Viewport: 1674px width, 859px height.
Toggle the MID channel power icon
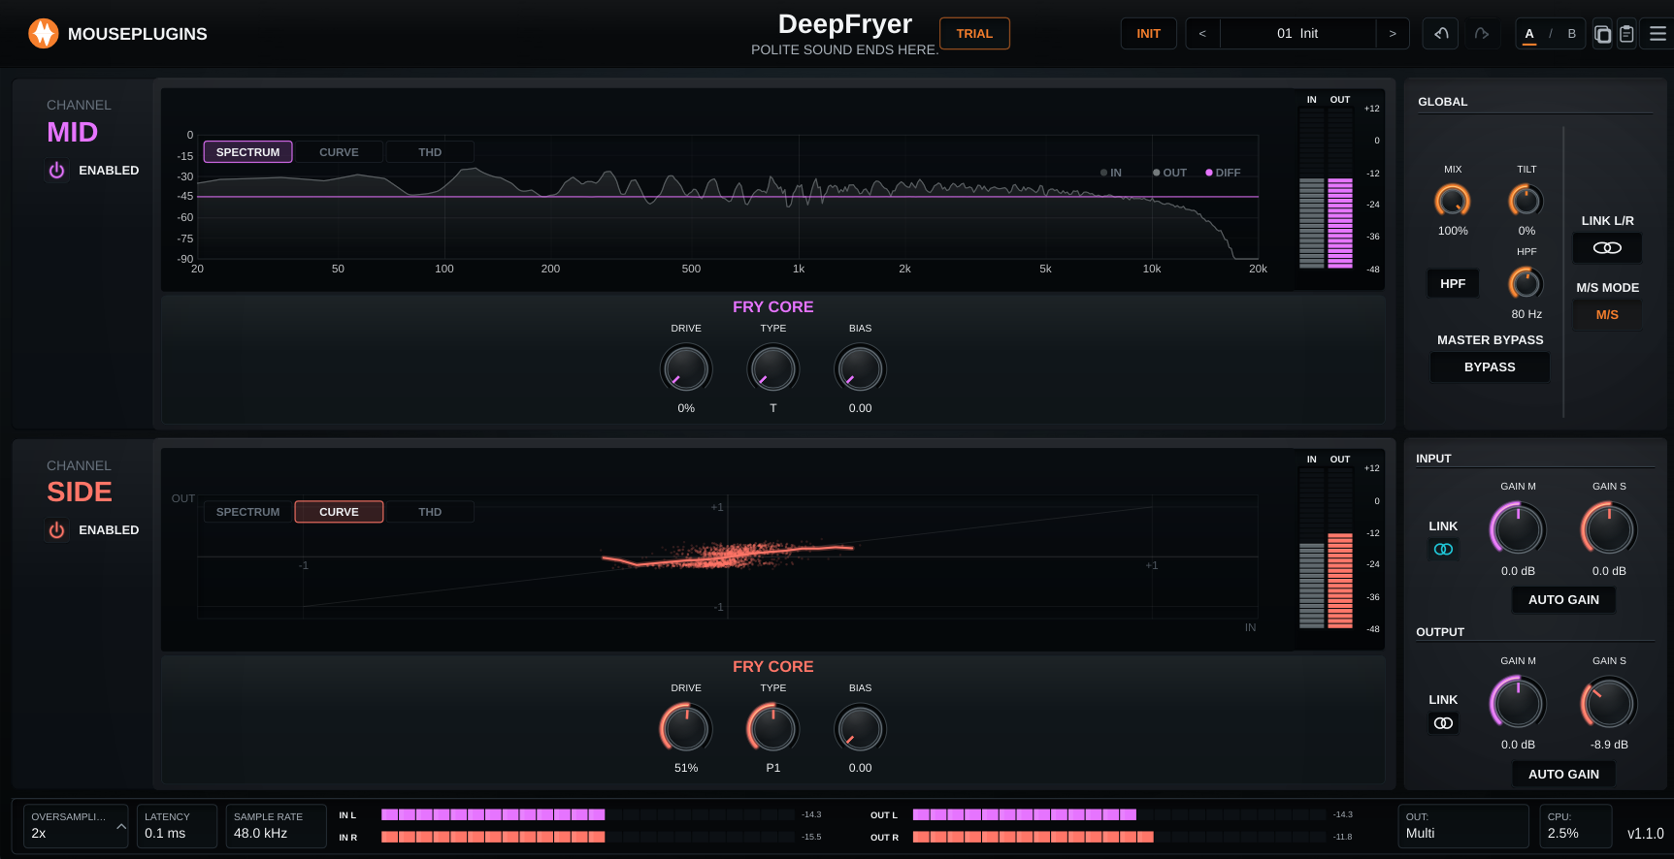[57, 171]
